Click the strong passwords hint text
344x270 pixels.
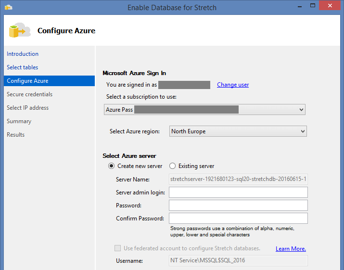232,231
